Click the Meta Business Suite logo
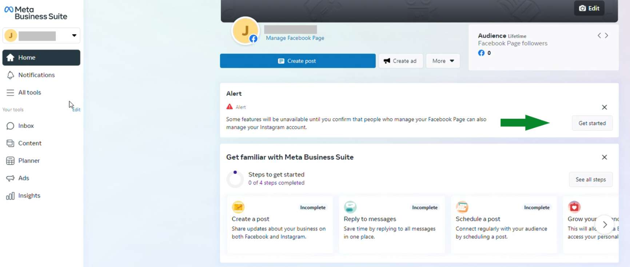The height and width of the screenshot is (267, 630). (x=36, y=13)
